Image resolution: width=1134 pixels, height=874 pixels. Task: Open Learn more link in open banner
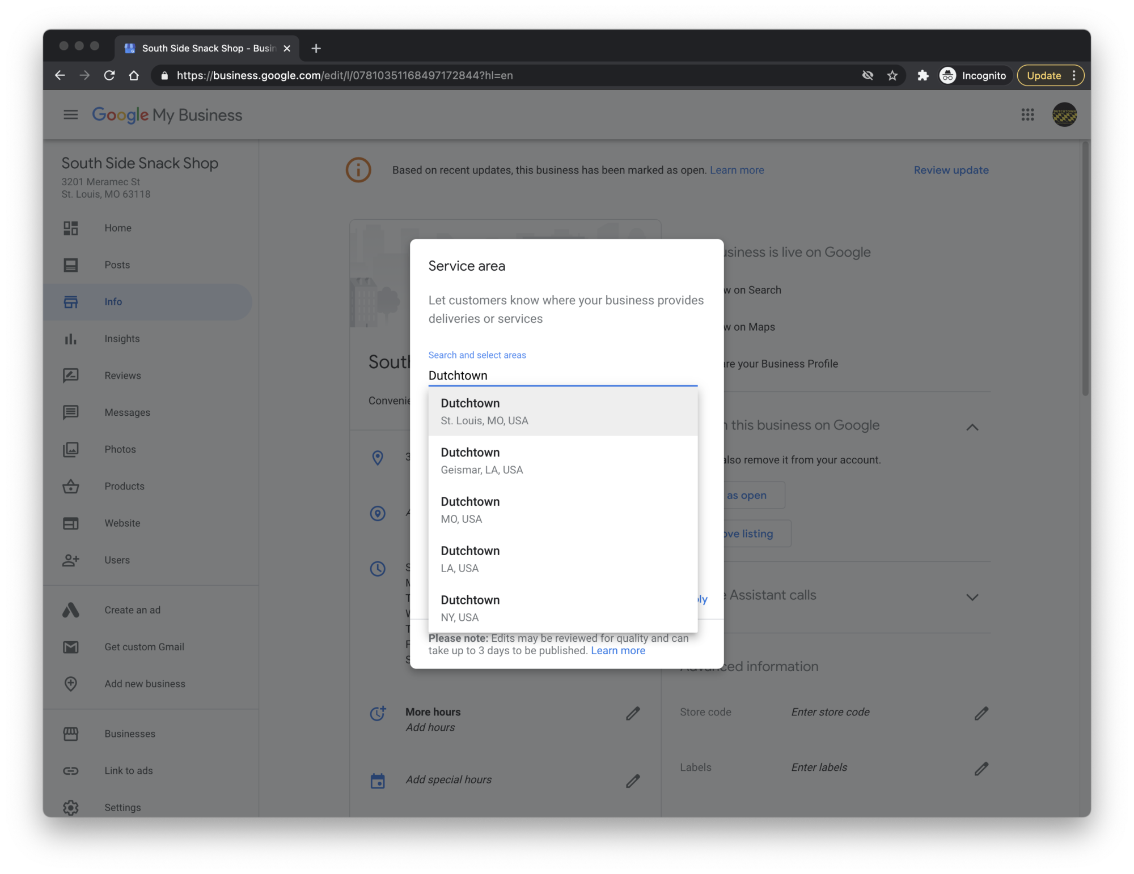click(737, 170)
